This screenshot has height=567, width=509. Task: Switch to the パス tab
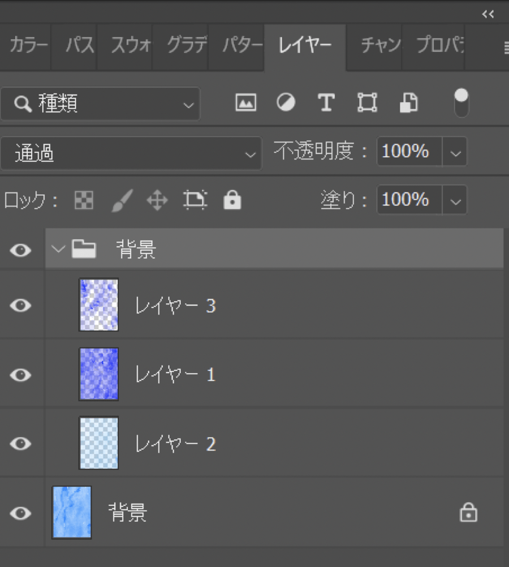tap(79, 46)
